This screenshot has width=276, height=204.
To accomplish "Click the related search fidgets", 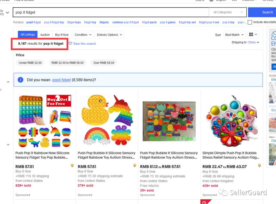I will click(x=104, y=22).
